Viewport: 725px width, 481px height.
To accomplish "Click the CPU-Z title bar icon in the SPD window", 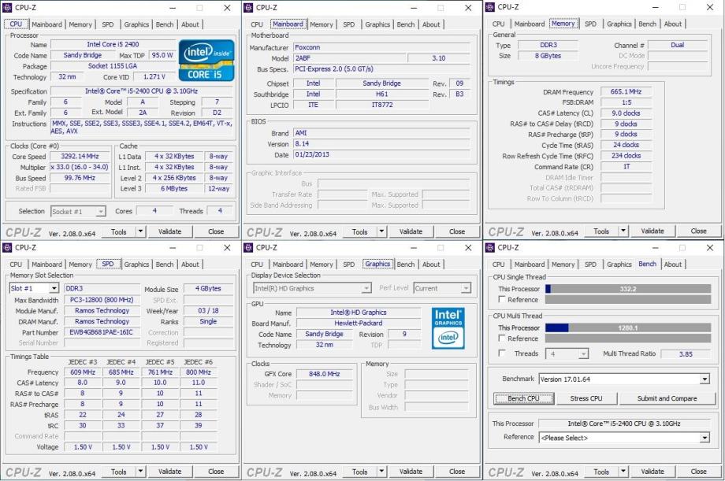I will point(7,247).
